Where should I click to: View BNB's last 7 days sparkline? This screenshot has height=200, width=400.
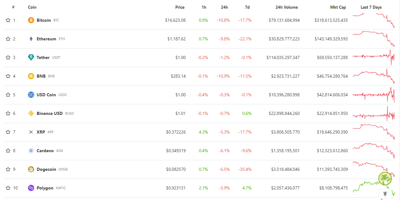pyautogui.click(x=374, y=76)
